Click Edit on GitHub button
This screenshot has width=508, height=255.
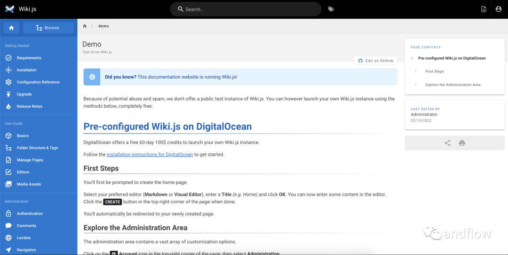[376, 61]
